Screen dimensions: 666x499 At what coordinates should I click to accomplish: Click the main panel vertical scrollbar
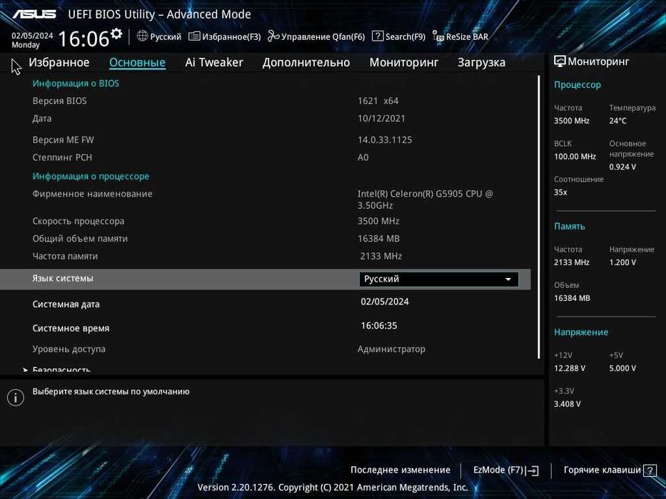pos(538,217)
